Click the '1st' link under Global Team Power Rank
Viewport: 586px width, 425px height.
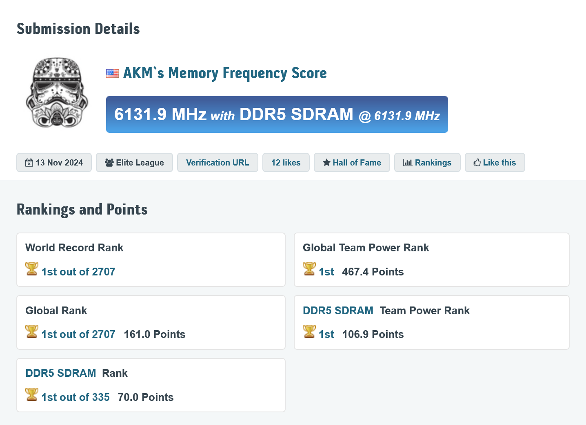(x=326, y=272)
